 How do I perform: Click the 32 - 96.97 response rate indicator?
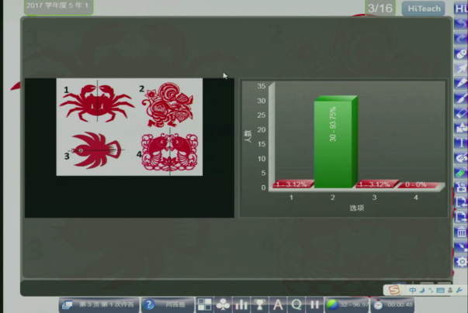[347, 304]
